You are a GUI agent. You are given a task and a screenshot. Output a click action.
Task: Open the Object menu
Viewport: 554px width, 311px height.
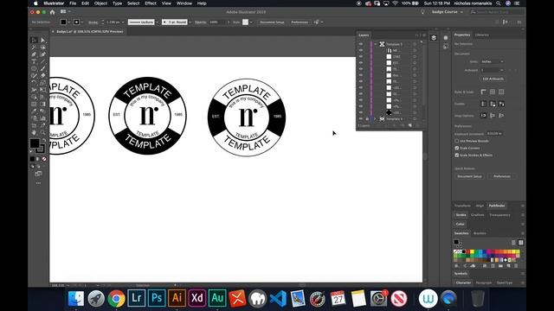100,3
